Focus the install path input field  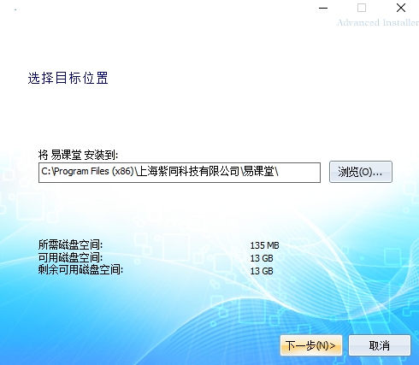pyautogui.click(x=180, y=173)
